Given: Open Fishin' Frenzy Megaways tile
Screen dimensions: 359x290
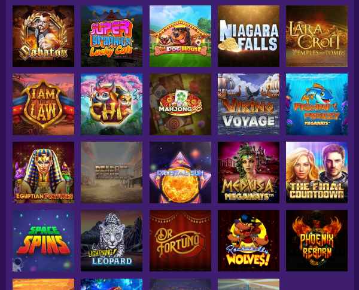Looking at the screenshot, I should tap(317, 104).
